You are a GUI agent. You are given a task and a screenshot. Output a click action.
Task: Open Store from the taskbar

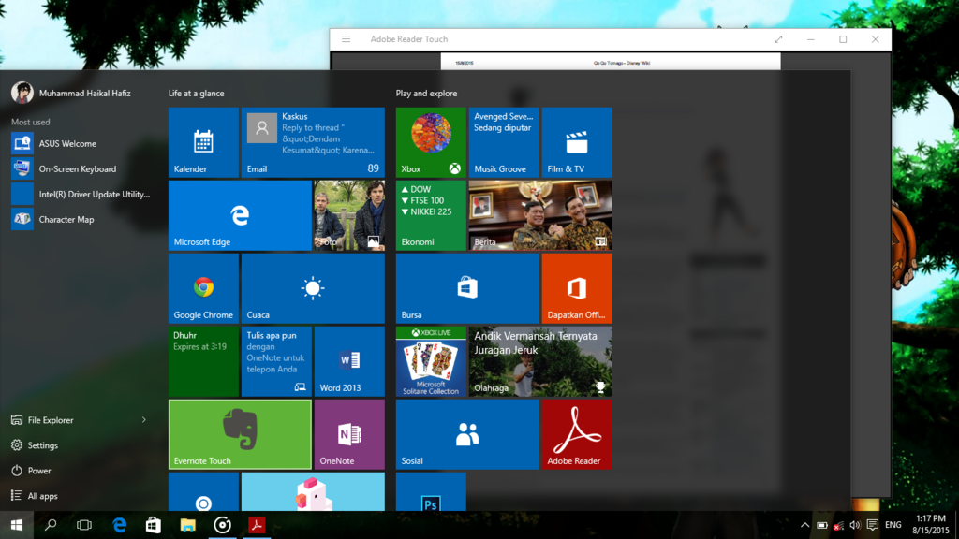[x=154, y=525]
